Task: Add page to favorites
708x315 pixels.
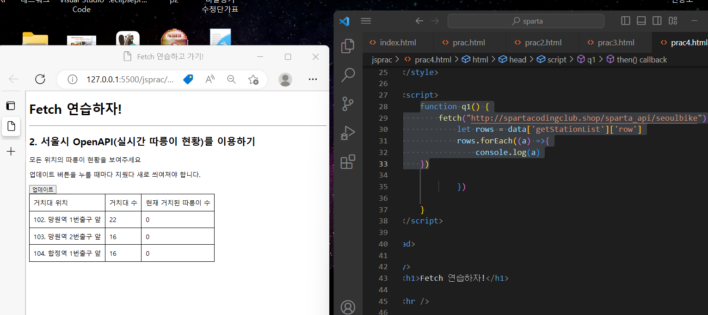Action: point(253,80)
